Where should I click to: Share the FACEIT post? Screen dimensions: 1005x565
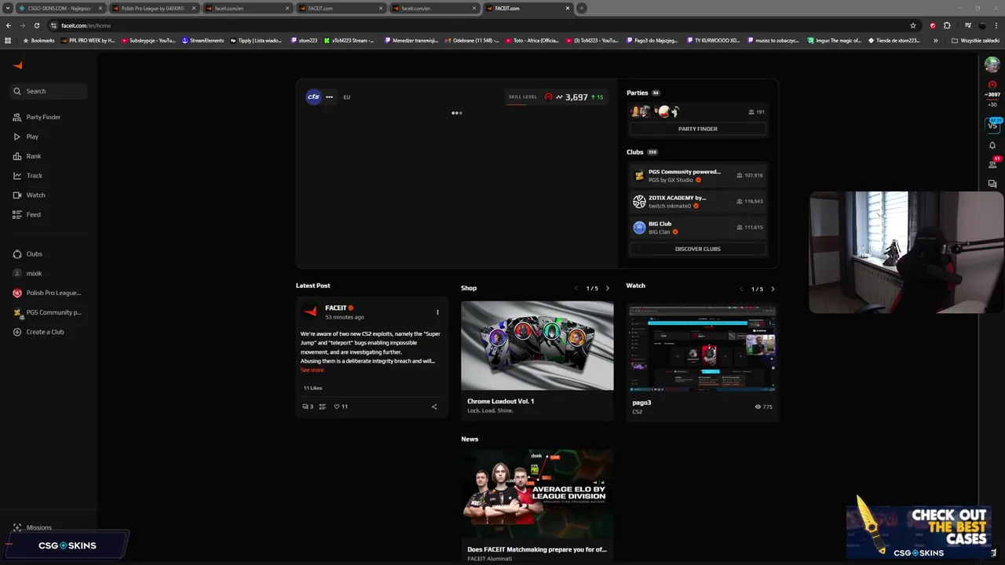point(434,406)
